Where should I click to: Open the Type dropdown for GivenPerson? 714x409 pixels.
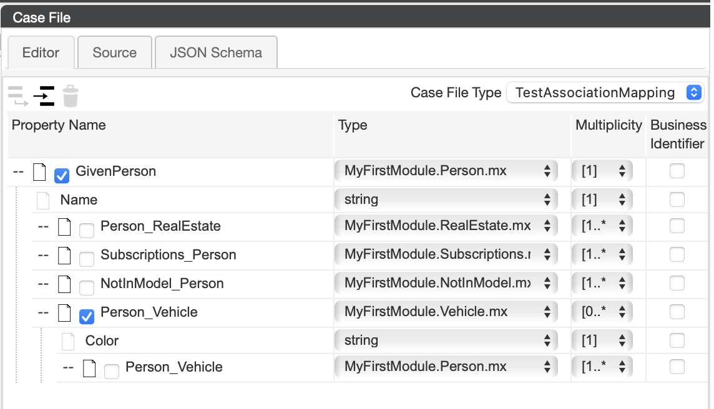click(x=446, y=171)
